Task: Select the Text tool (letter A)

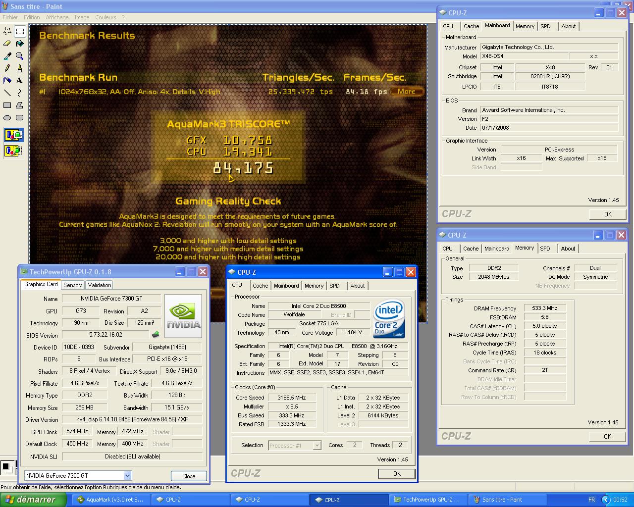Action: (x=20, y=80)
